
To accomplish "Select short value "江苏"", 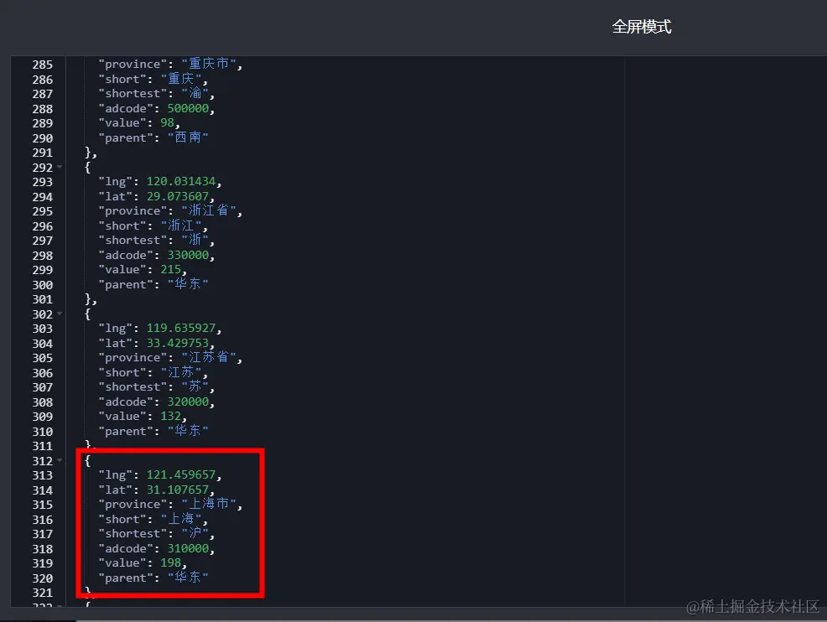I will 181,371.
